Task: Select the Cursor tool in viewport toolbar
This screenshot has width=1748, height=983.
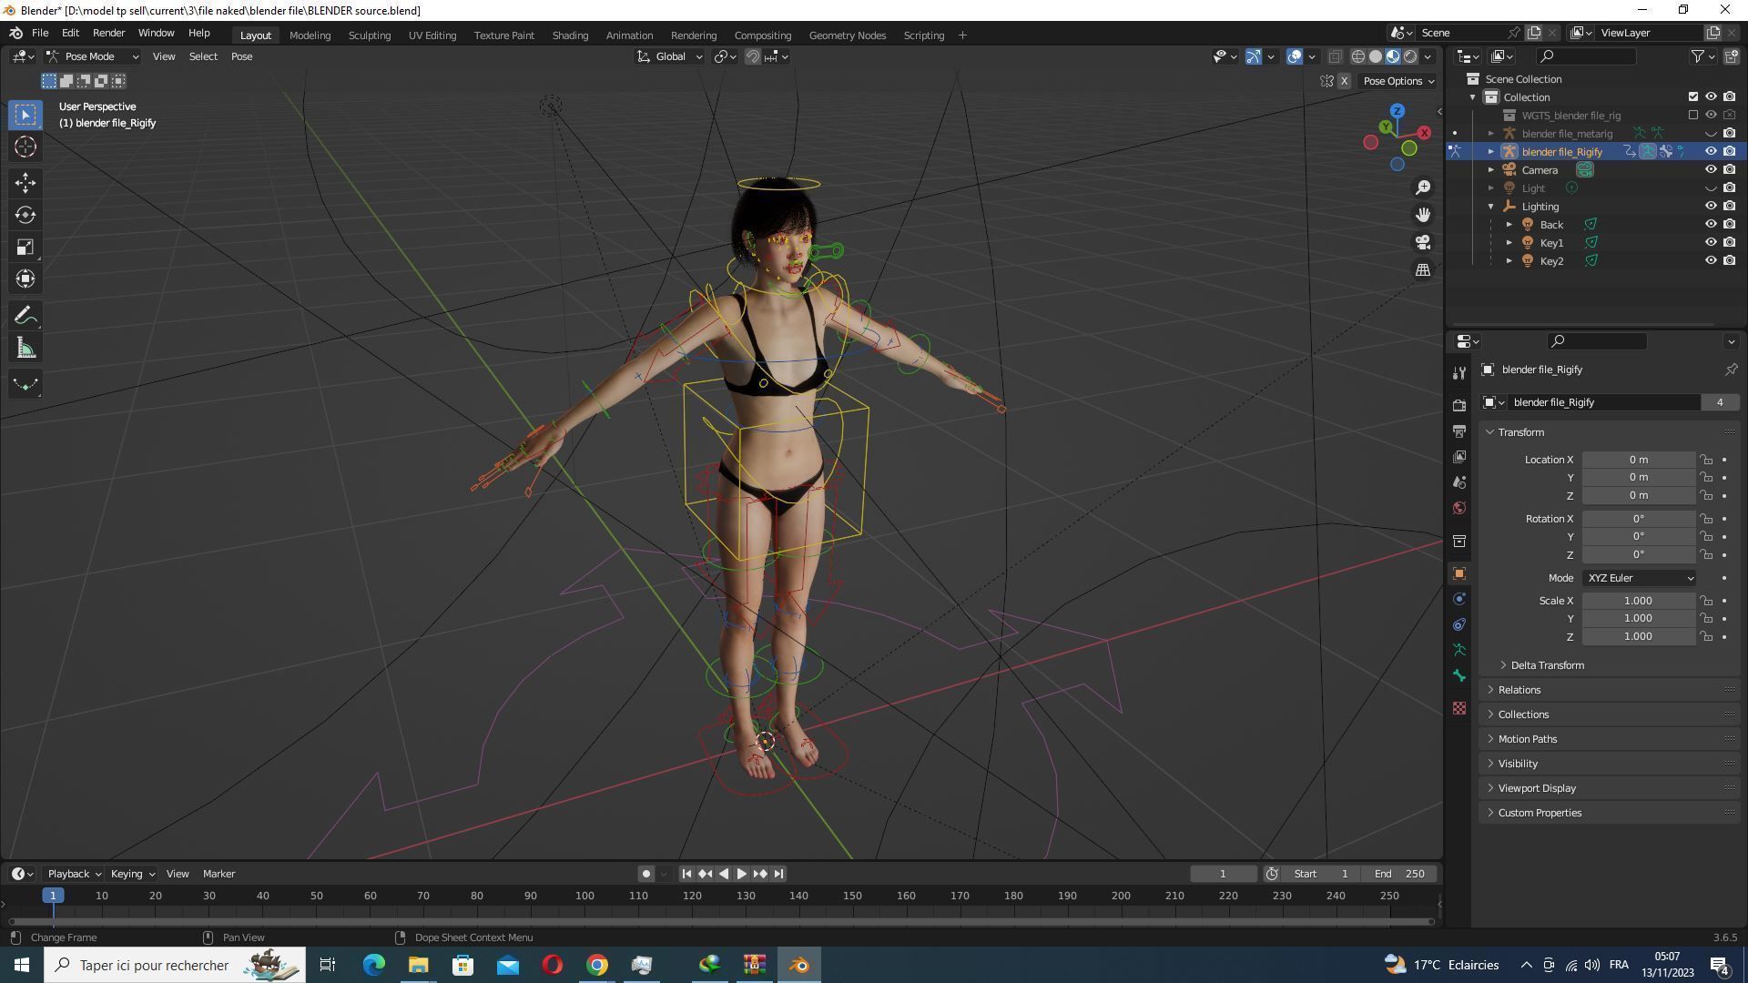Action: tap(25, 147)
